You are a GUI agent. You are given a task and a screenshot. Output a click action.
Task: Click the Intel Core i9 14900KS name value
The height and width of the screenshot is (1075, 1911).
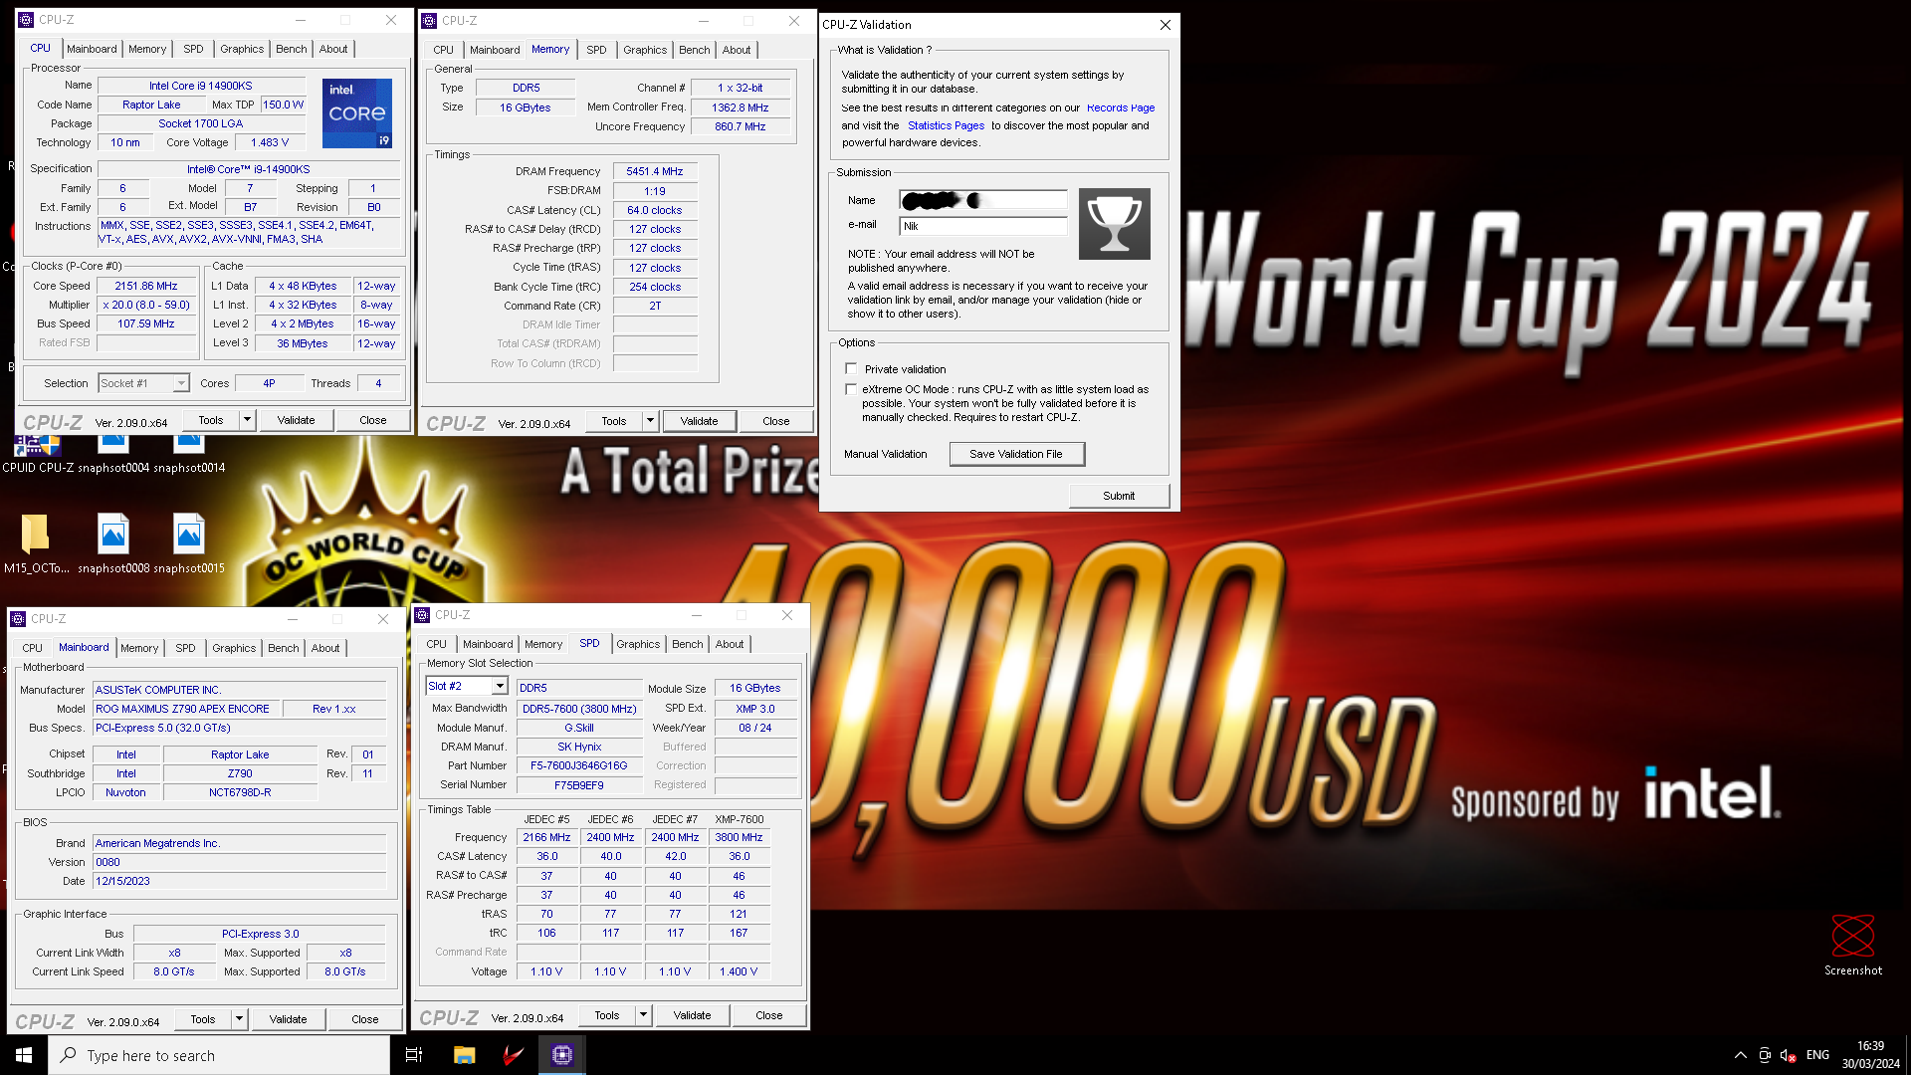(201, 86)
